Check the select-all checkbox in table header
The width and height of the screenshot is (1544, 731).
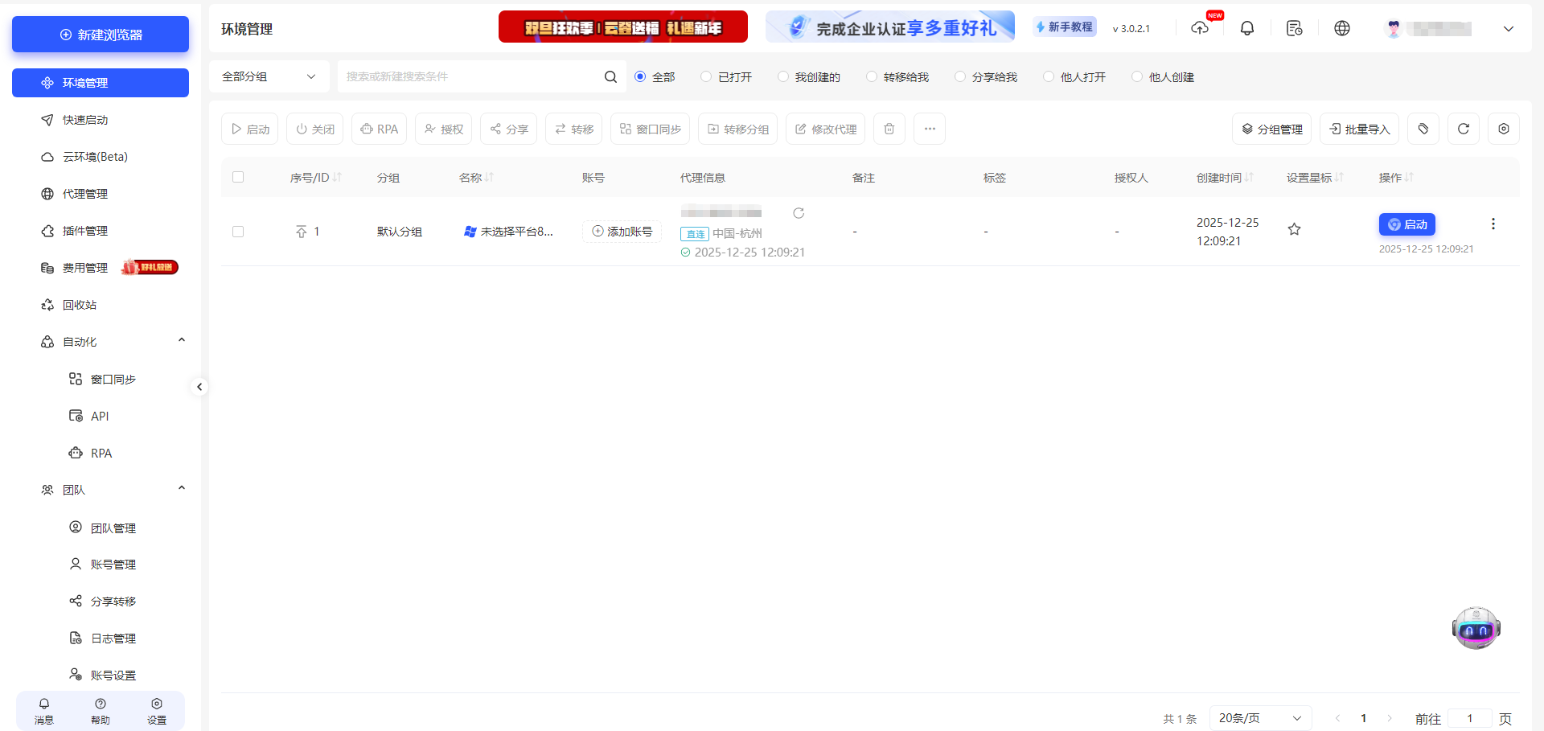[238, 177]
